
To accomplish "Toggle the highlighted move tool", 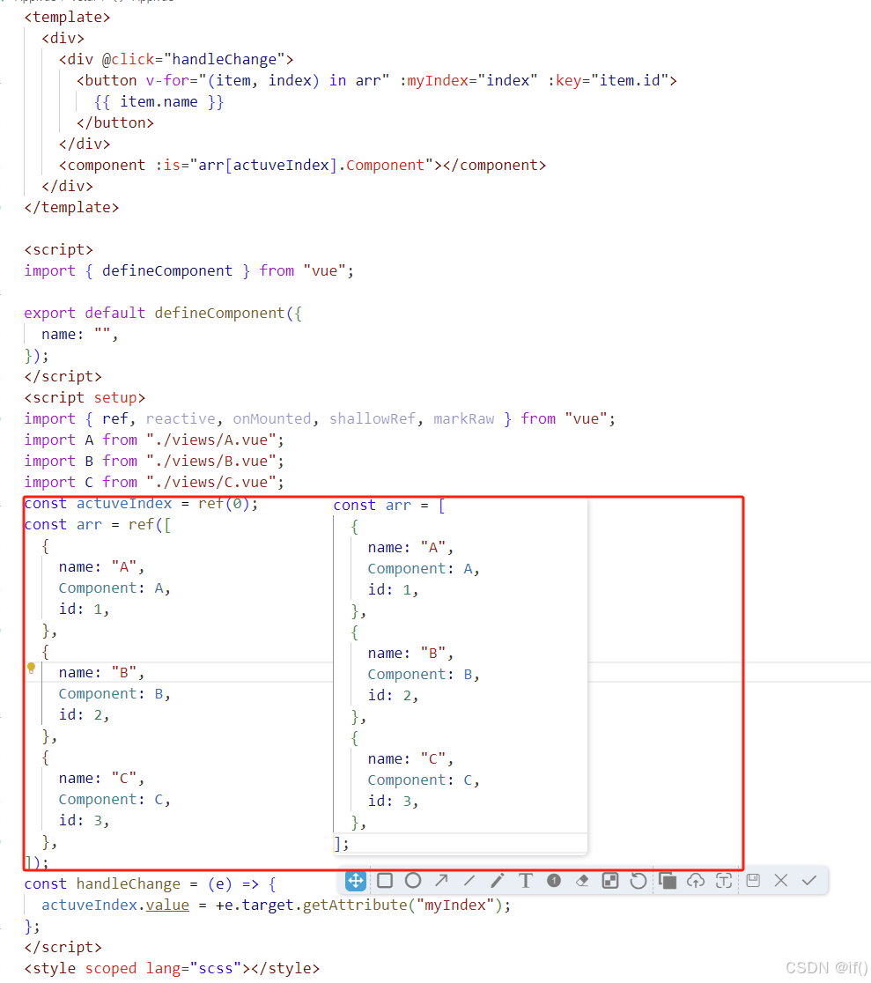I will [x=355, y=880].
